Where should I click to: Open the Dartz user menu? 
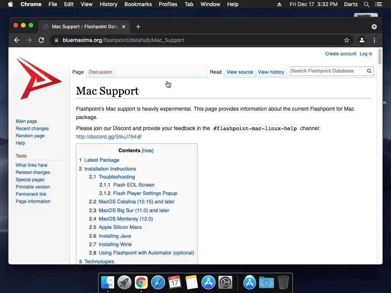coord(351,4)
